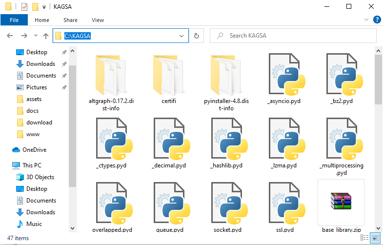
Task: Expand the ribbon with the chevron
Action: (366, 20)
